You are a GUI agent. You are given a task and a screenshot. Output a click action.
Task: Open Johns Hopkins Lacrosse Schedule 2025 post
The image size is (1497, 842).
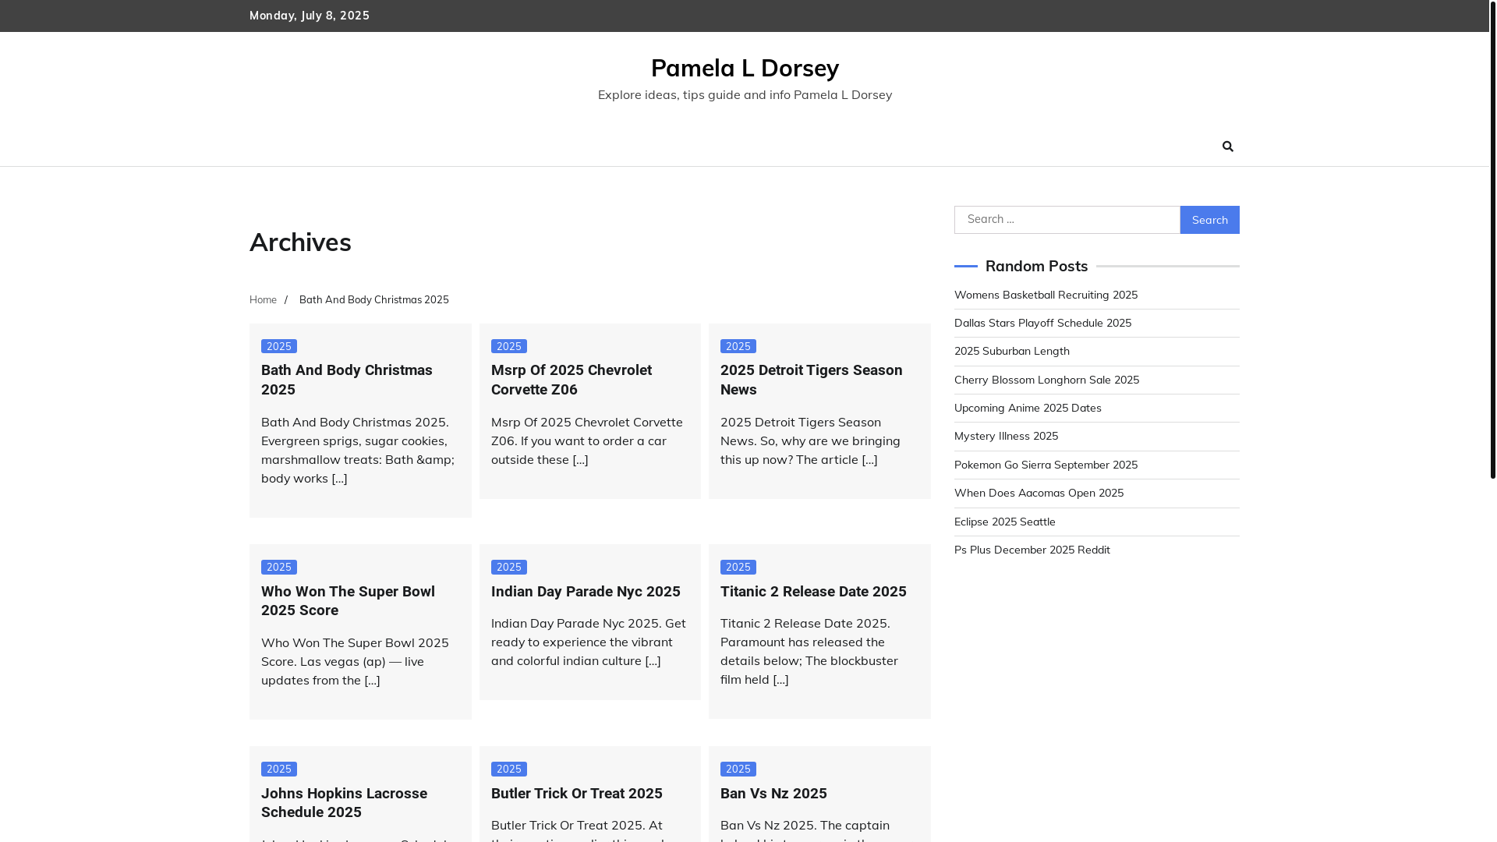pyautogui.click(x=344, y=803)
